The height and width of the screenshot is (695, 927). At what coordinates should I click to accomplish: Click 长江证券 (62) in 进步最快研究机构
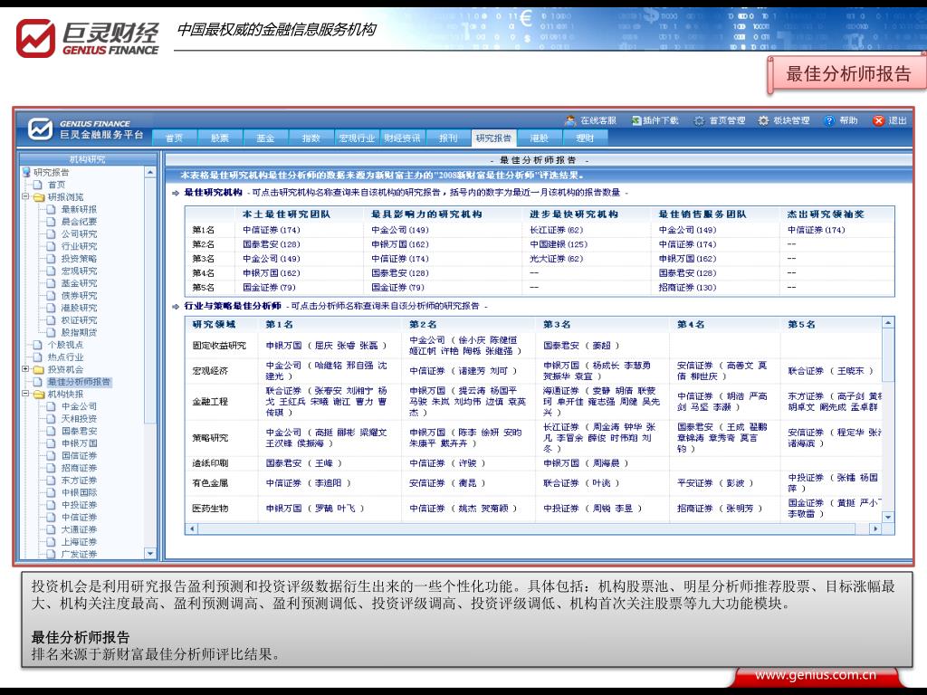coord(557,230)
